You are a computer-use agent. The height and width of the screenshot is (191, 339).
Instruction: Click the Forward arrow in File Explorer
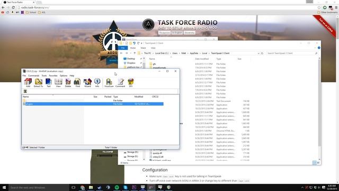[127, 53]
